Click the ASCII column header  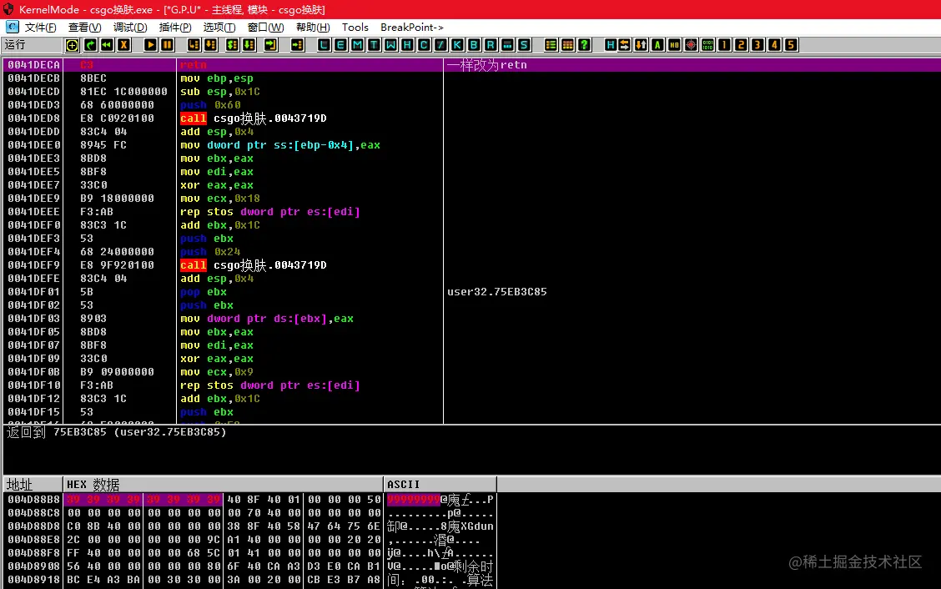[x=440, y=485]
